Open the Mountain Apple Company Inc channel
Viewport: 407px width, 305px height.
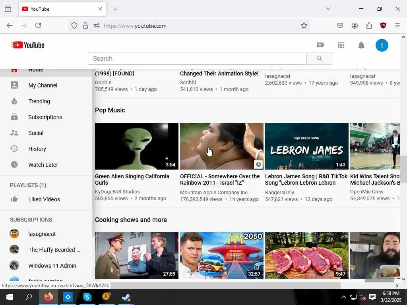point(213,193)
